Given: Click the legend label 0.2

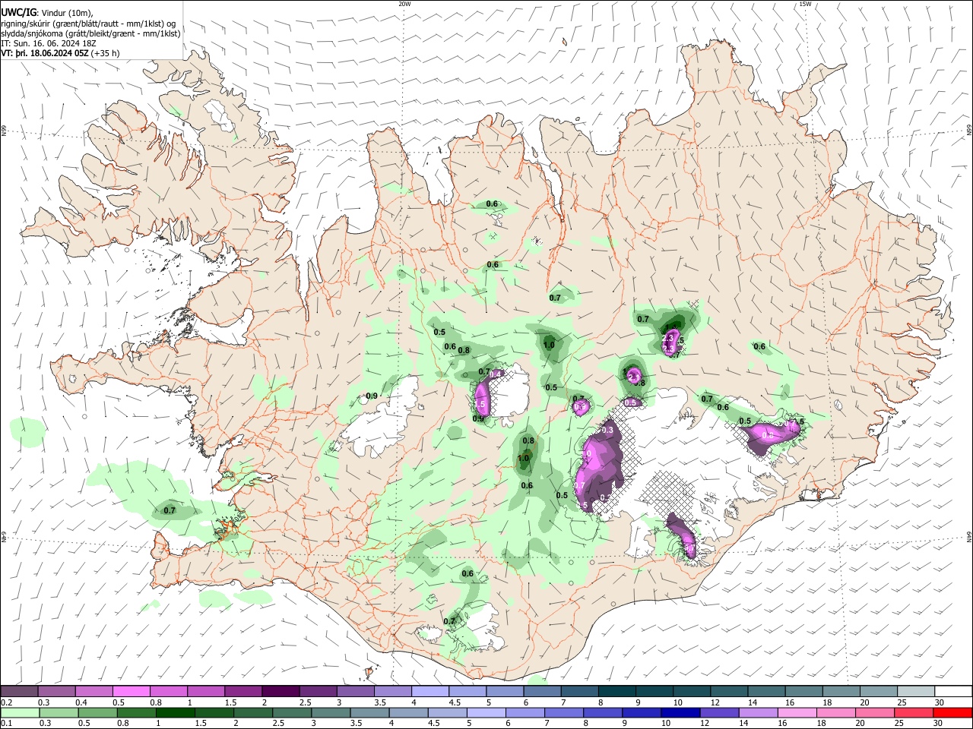Looking at the screenshot, I should click(5, 702).
